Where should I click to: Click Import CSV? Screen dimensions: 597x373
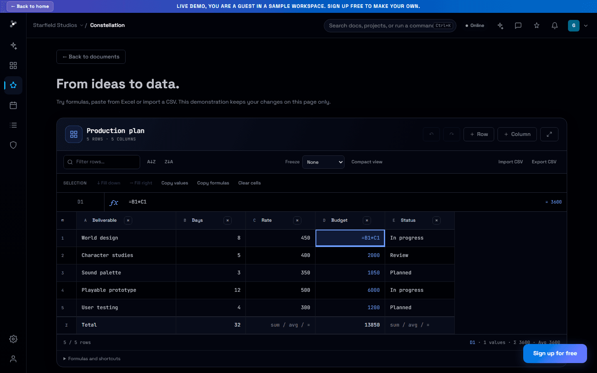510,162
